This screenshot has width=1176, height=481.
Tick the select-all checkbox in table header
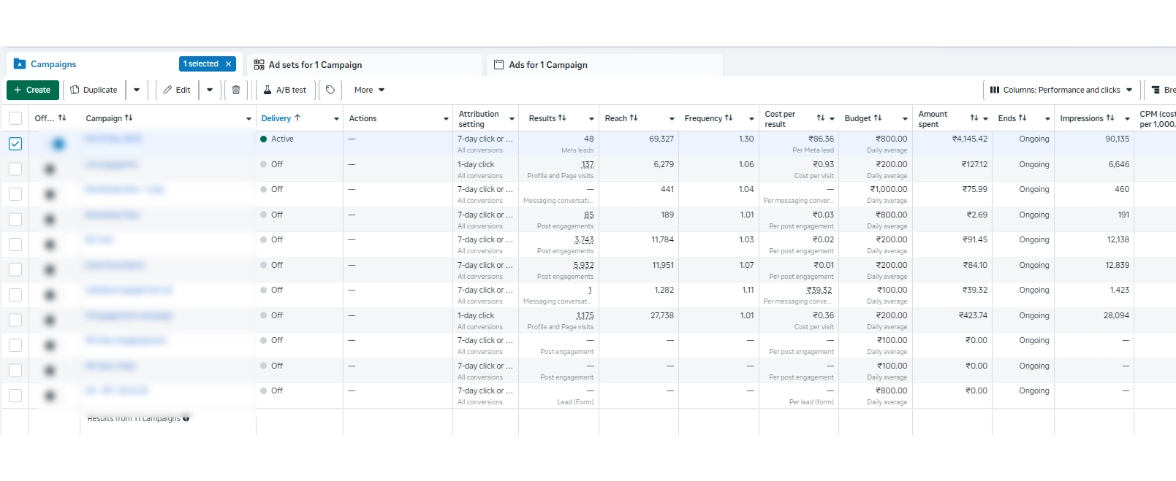point(15,118)
